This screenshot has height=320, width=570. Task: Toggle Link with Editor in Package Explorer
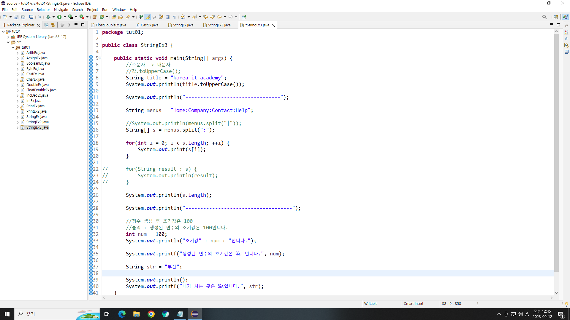[x=53, y=25]
